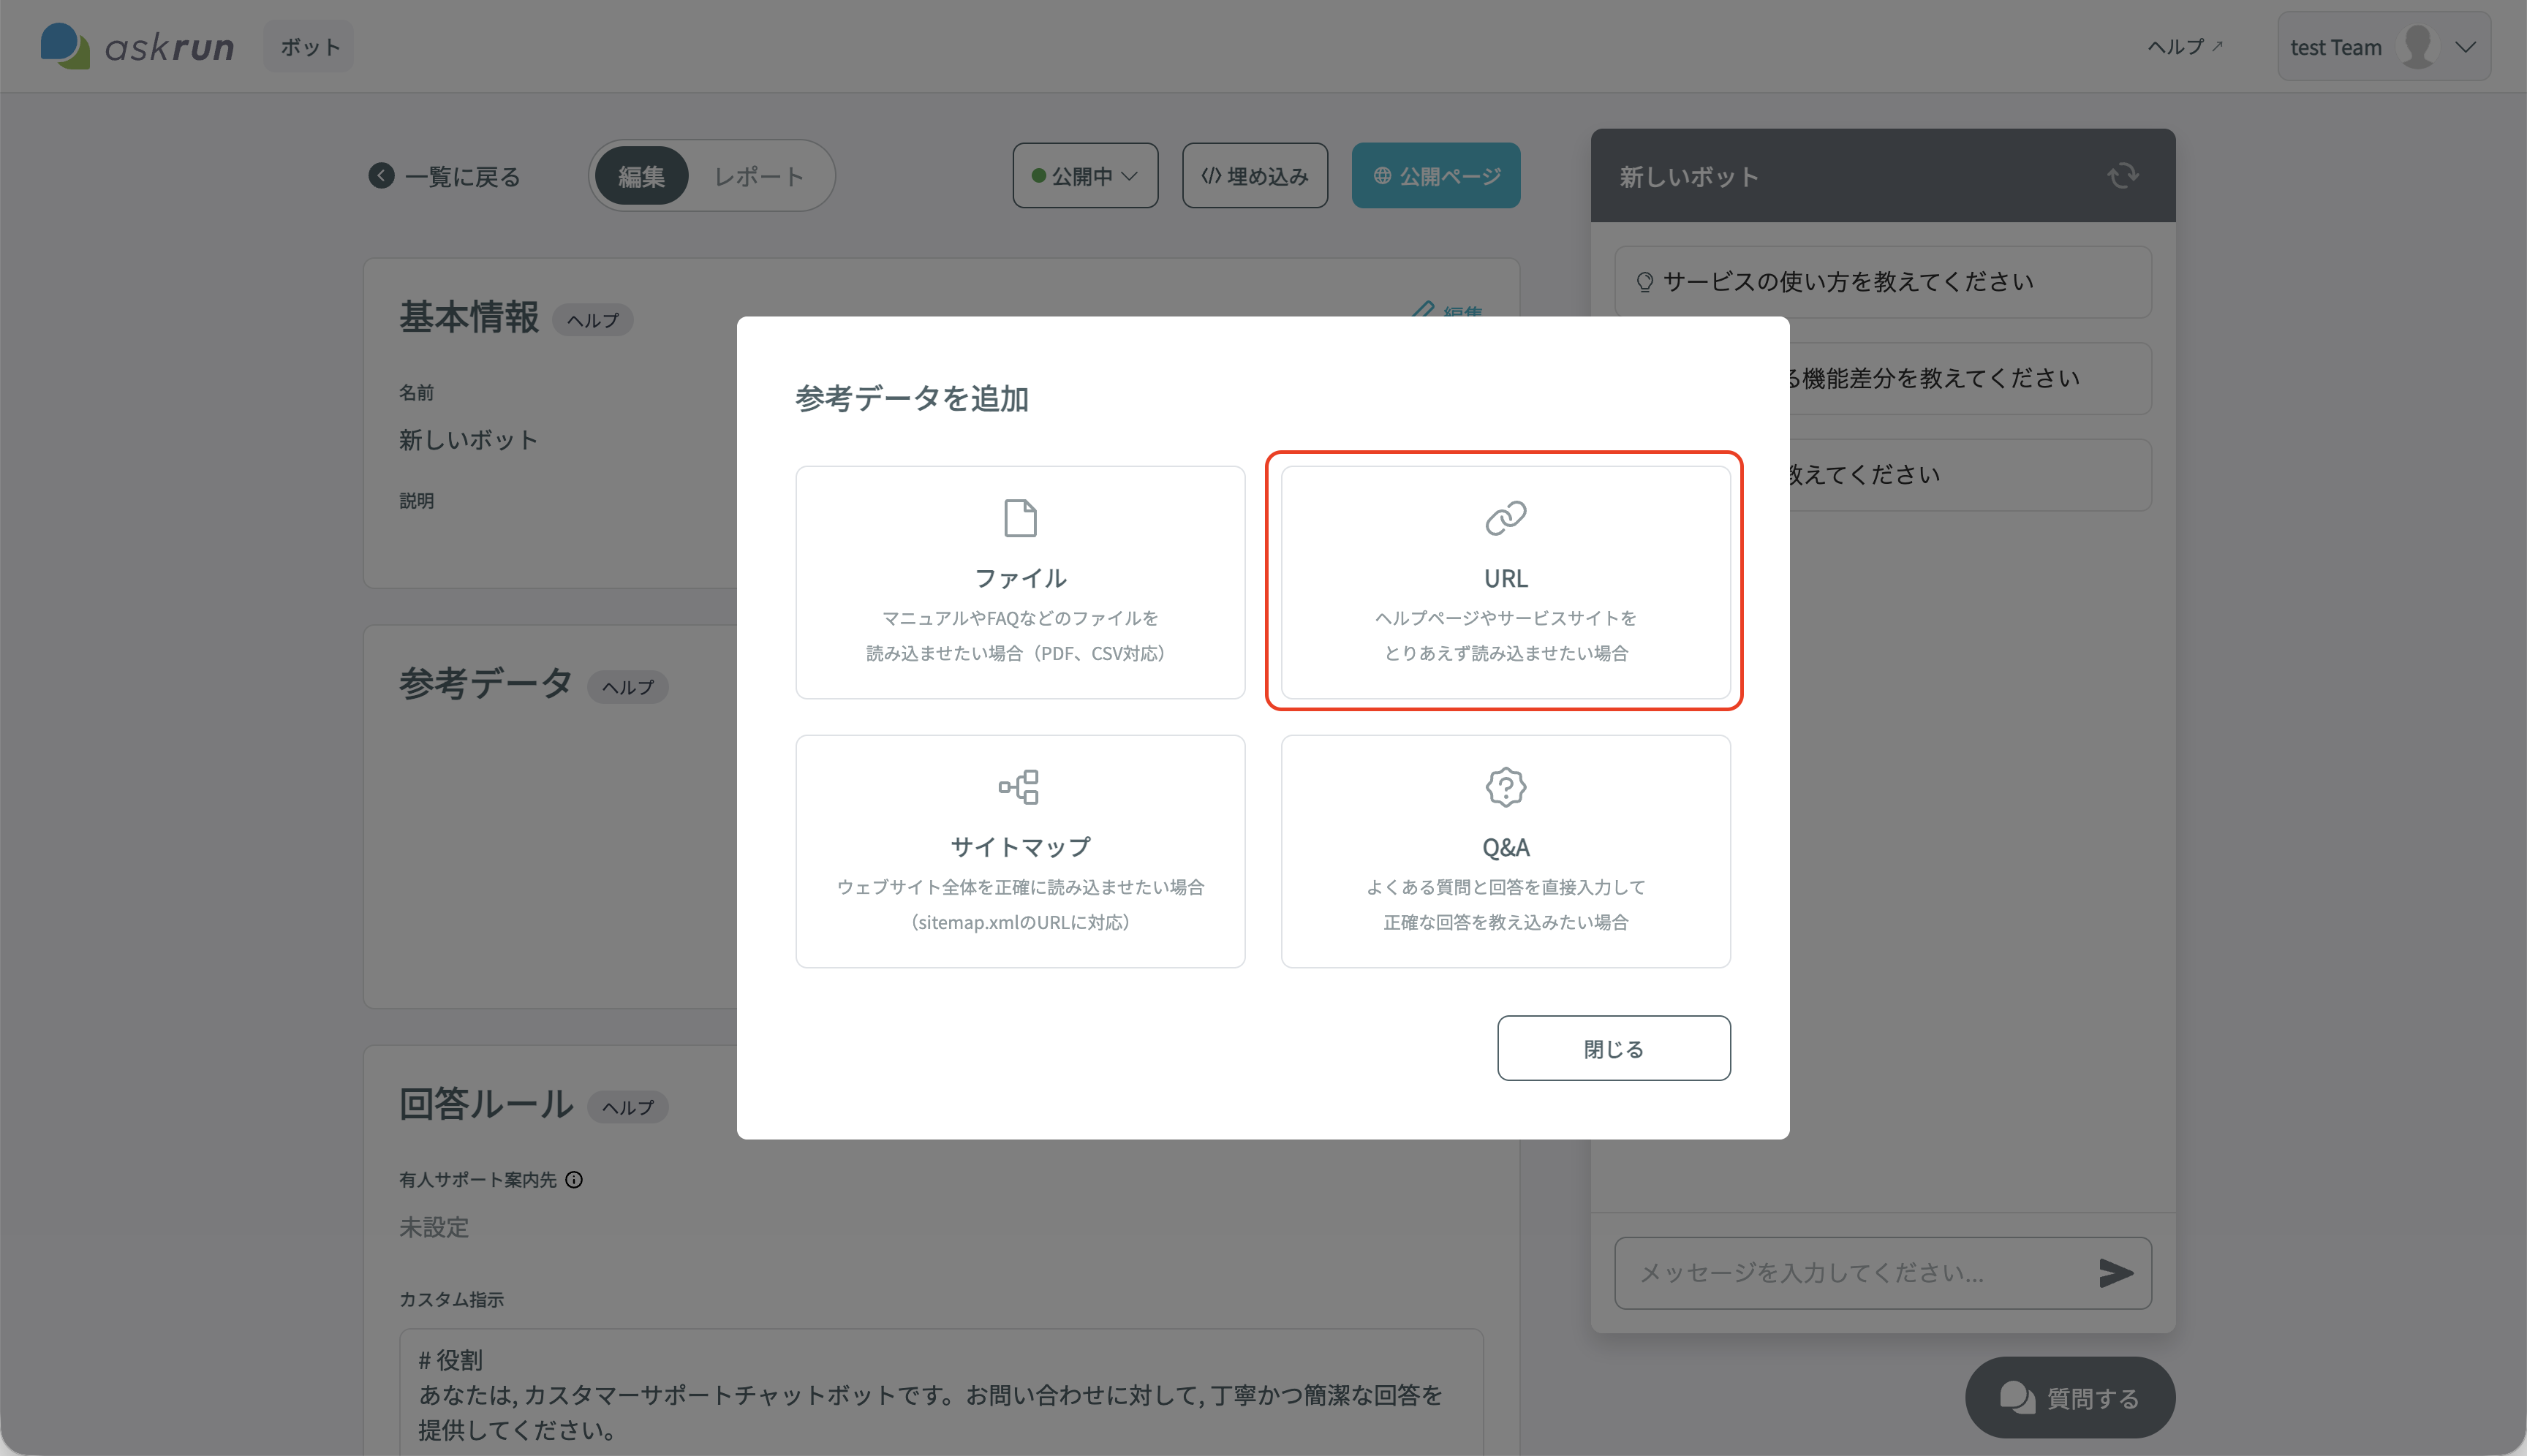This screenshot has height=1456, width=2527.
Task: Click the info icon beside 有人サポート案内先
Action: (x=574, y=1180)
